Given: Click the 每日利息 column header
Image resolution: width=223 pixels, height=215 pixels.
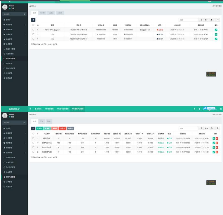Looking at the screenshot, I should click(x=106, y=134).
